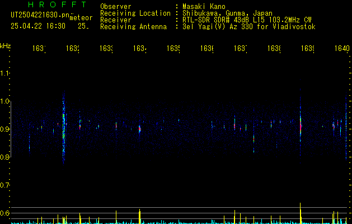352x224 pixels.
Task: Click the tallest yellow level spike near 1639
Action: click(x=301, y=213)
